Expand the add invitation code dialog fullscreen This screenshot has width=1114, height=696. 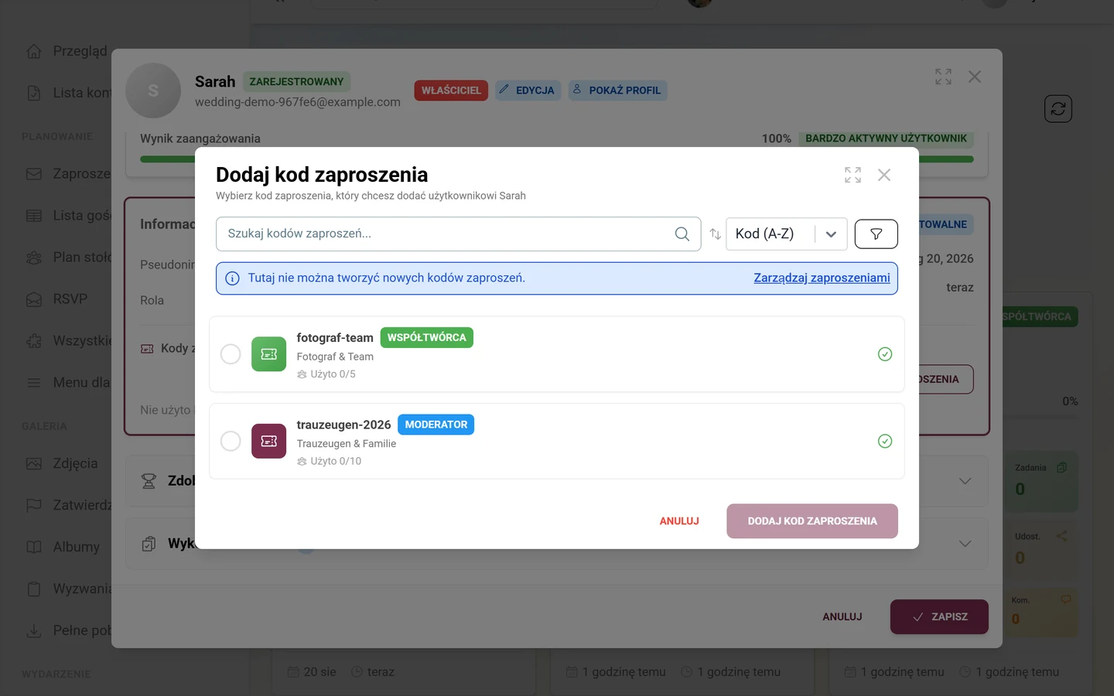[853, 175]
